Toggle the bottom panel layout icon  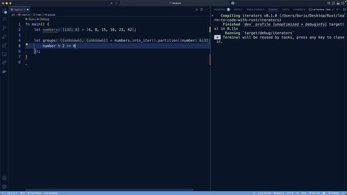pyautogui.click(x=338, y=3)
